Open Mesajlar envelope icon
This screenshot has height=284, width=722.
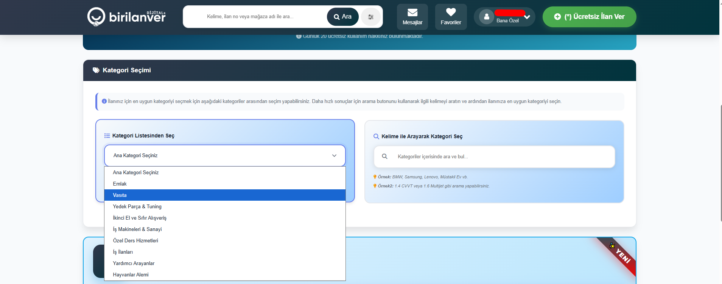click(x=412, y=12)
